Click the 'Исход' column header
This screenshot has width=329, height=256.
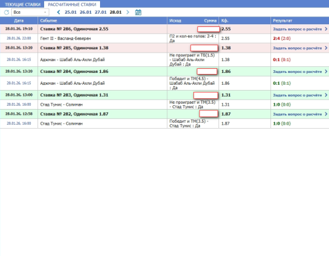click(175, 21)
